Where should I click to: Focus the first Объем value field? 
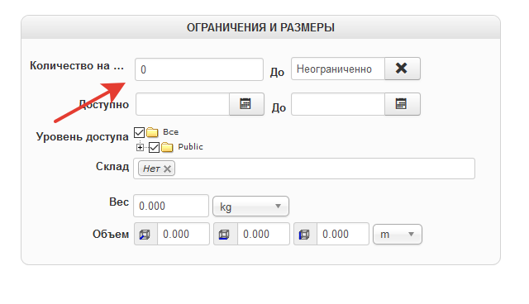(x=183, y=234)
